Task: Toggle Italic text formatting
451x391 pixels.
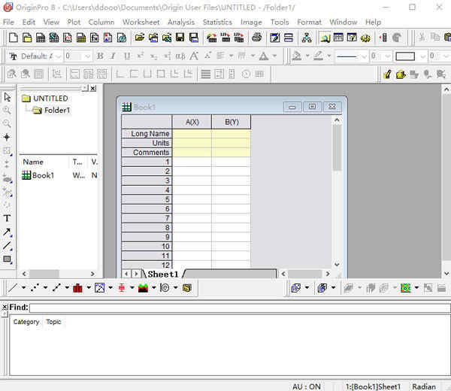Action: tap(113, 56)
